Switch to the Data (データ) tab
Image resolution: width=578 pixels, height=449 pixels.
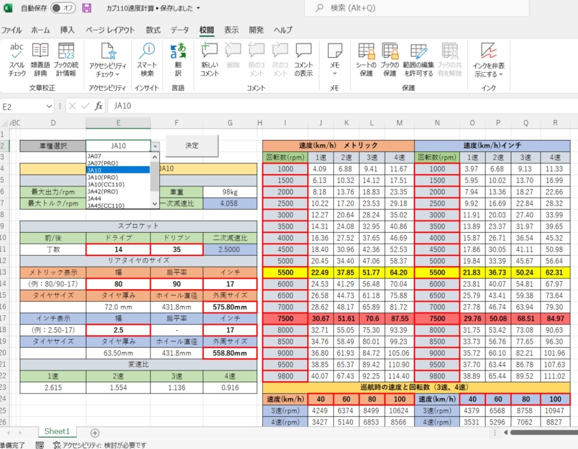[x=180, y=30]
